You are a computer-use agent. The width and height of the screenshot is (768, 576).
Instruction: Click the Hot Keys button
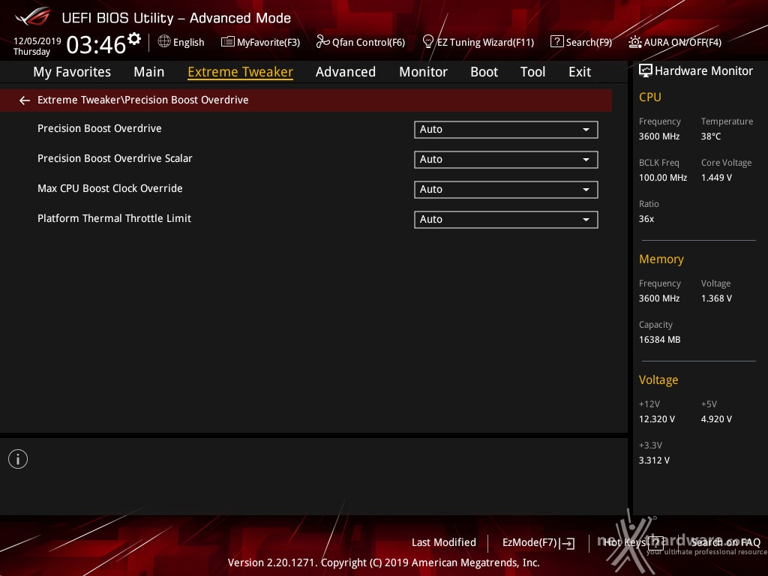625,542
